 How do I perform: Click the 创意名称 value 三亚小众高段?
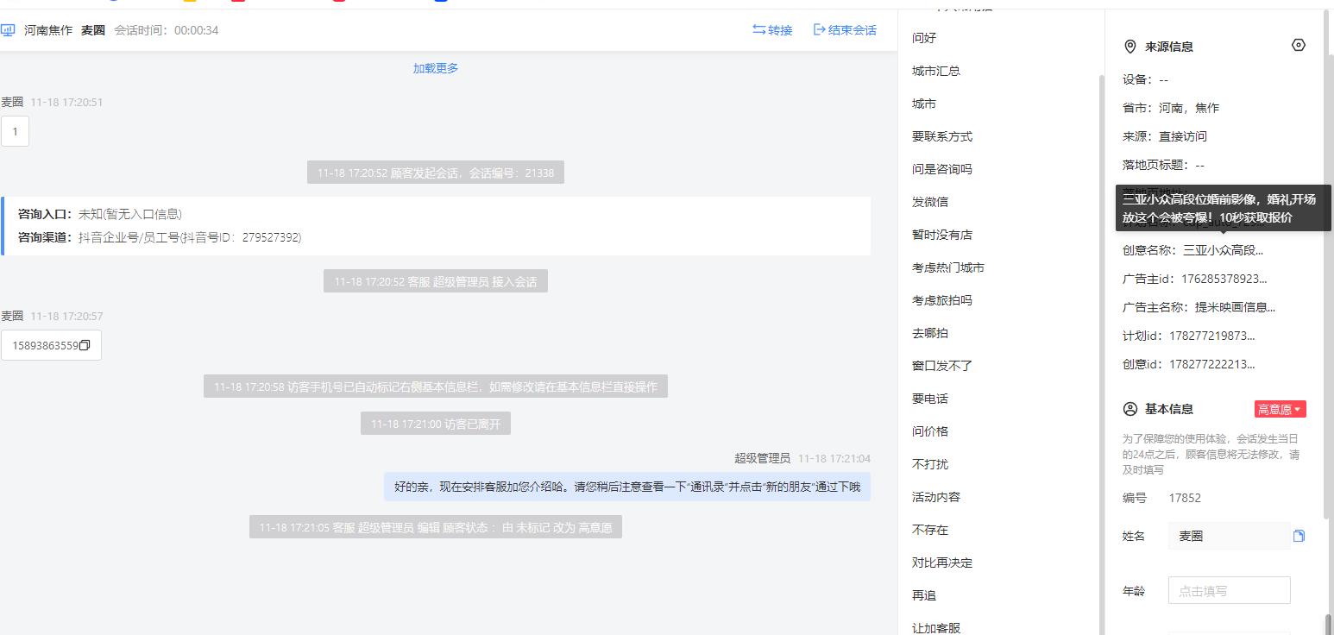(x=1223, y=250)
